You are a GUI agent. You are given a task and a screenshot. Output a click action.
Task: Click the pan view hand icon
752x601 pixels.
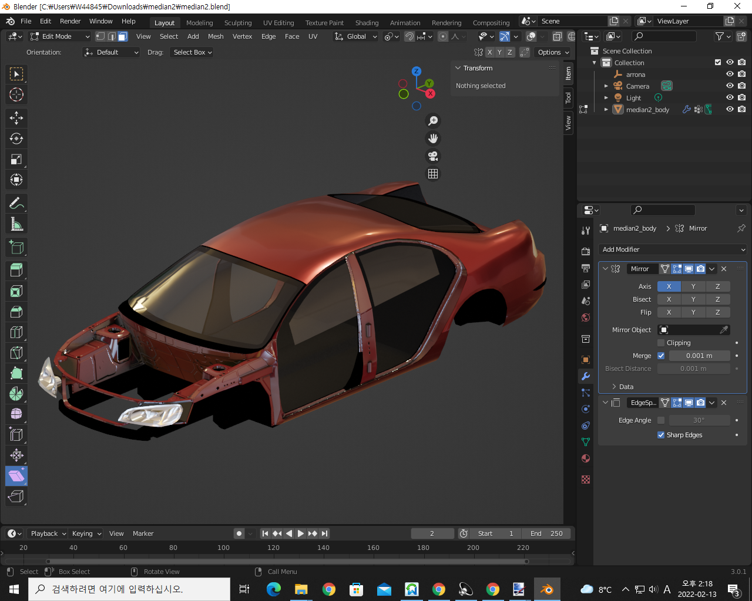(x=433, y=139)
